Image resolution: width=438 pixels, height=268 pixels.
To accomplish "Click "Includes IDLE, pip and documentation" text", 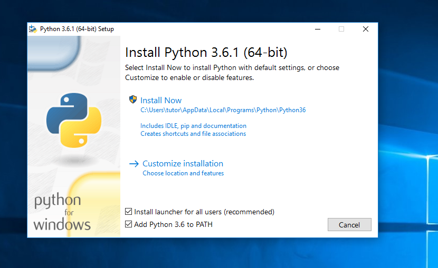I will point(193,126).
